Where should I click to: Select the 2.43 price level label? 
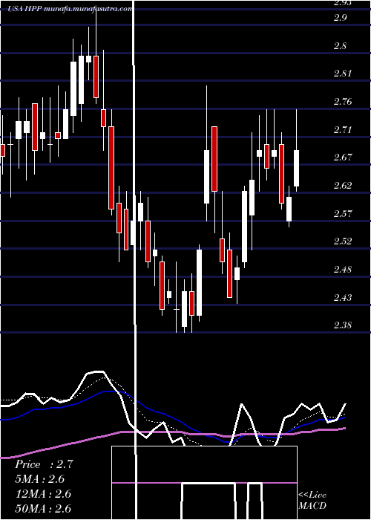point(343,297)
